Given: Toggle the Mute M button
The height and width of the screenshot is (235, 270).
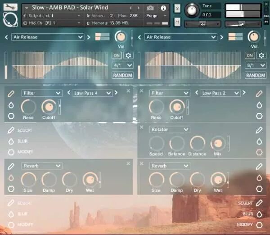Looking at the screenshot, I should point(177,22).
